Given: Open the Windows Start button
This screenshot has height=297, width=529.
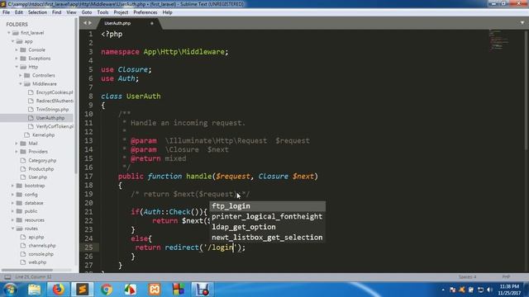Looking at the screenshot, I should pyautogui.click(x=10, y=290).
